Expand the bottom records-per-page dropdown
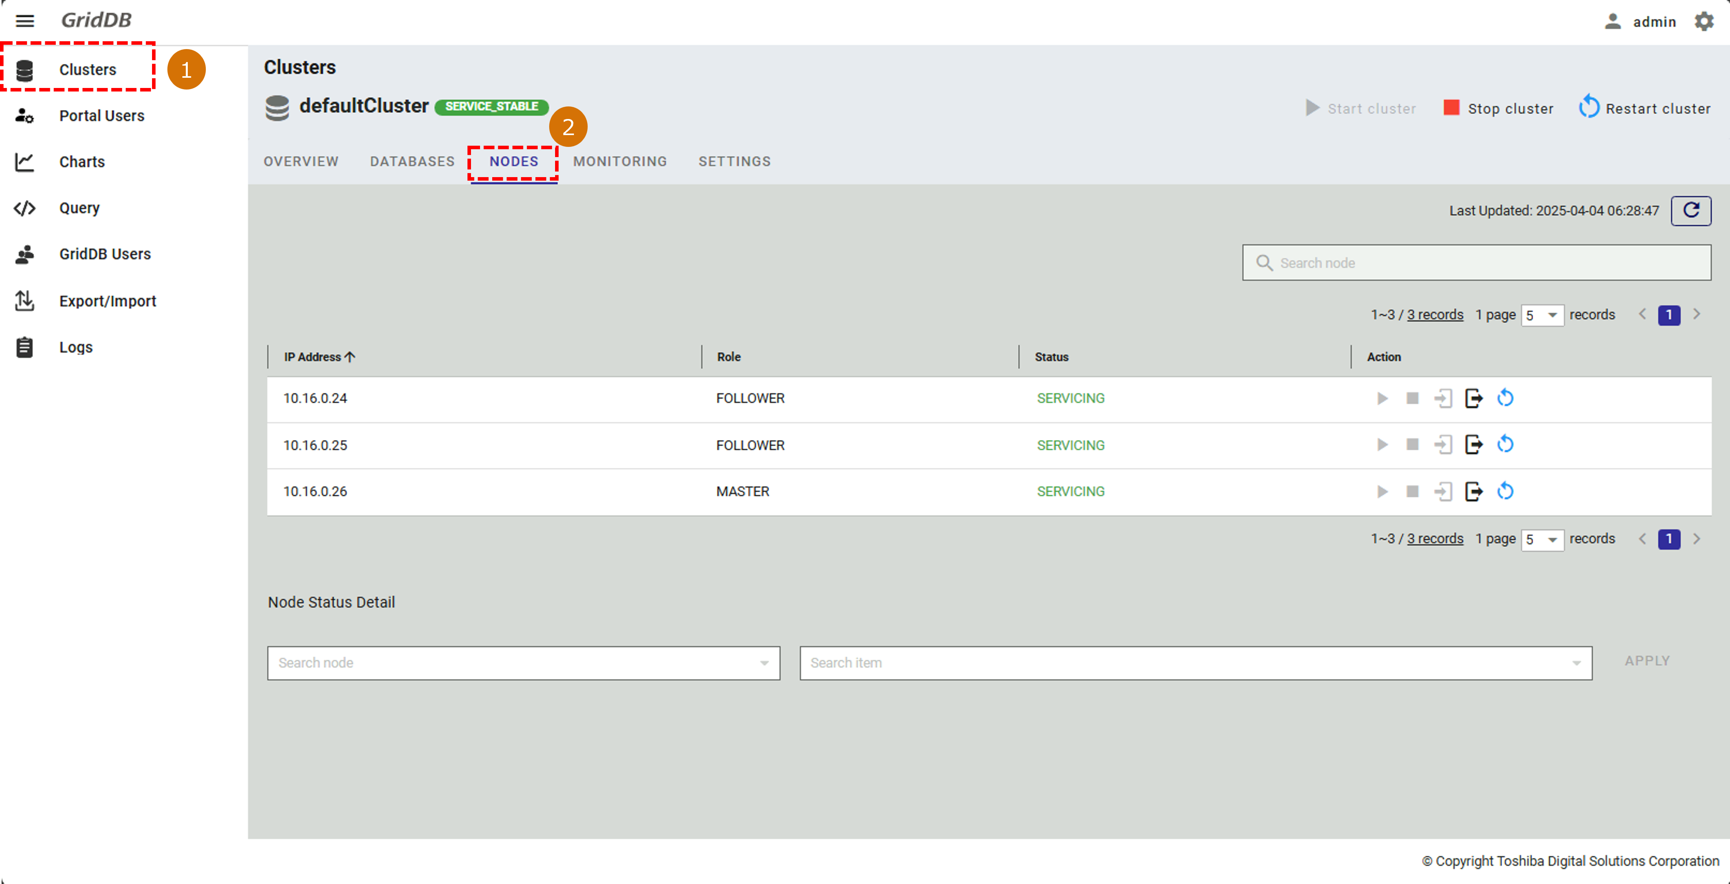Image resolution: width=1730 pixels, height=884 pixels. [1541, 539]
